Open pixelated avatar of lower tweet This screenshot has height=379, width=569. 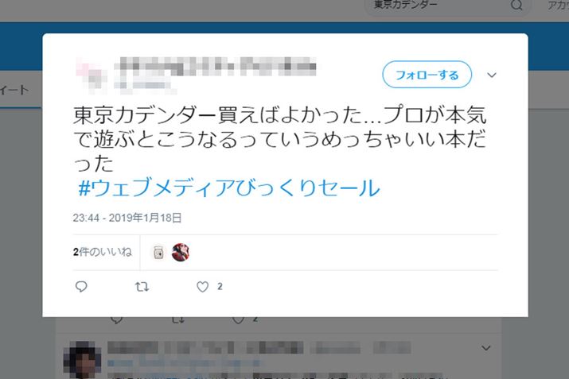click(83, 359)
